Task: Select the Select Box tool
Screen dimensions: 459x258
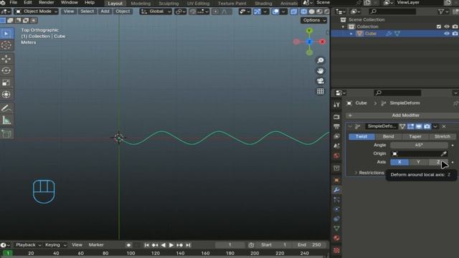Action: 6,34
